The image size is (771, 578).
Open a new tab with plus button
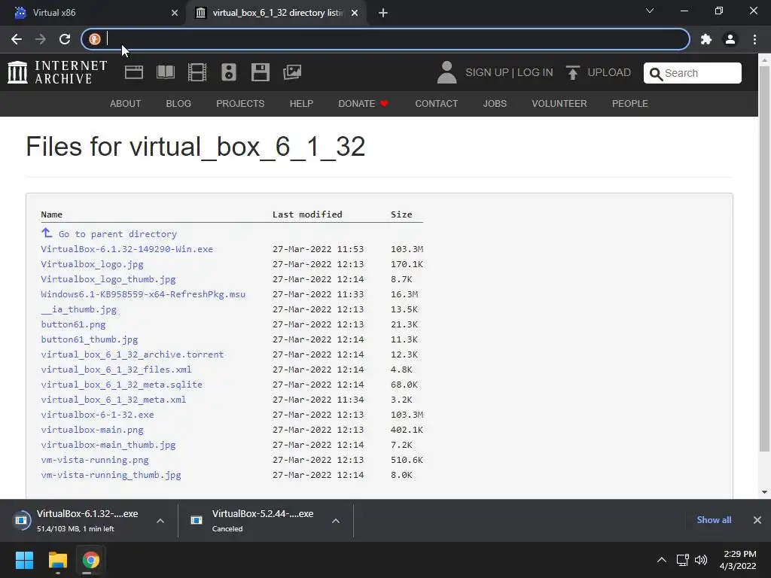(383, 13)
